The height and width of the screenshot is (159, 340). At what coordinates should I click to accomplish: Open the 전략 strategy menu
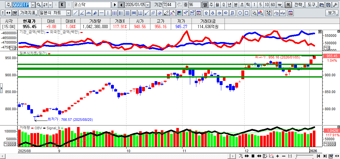[x=299, y=5]
